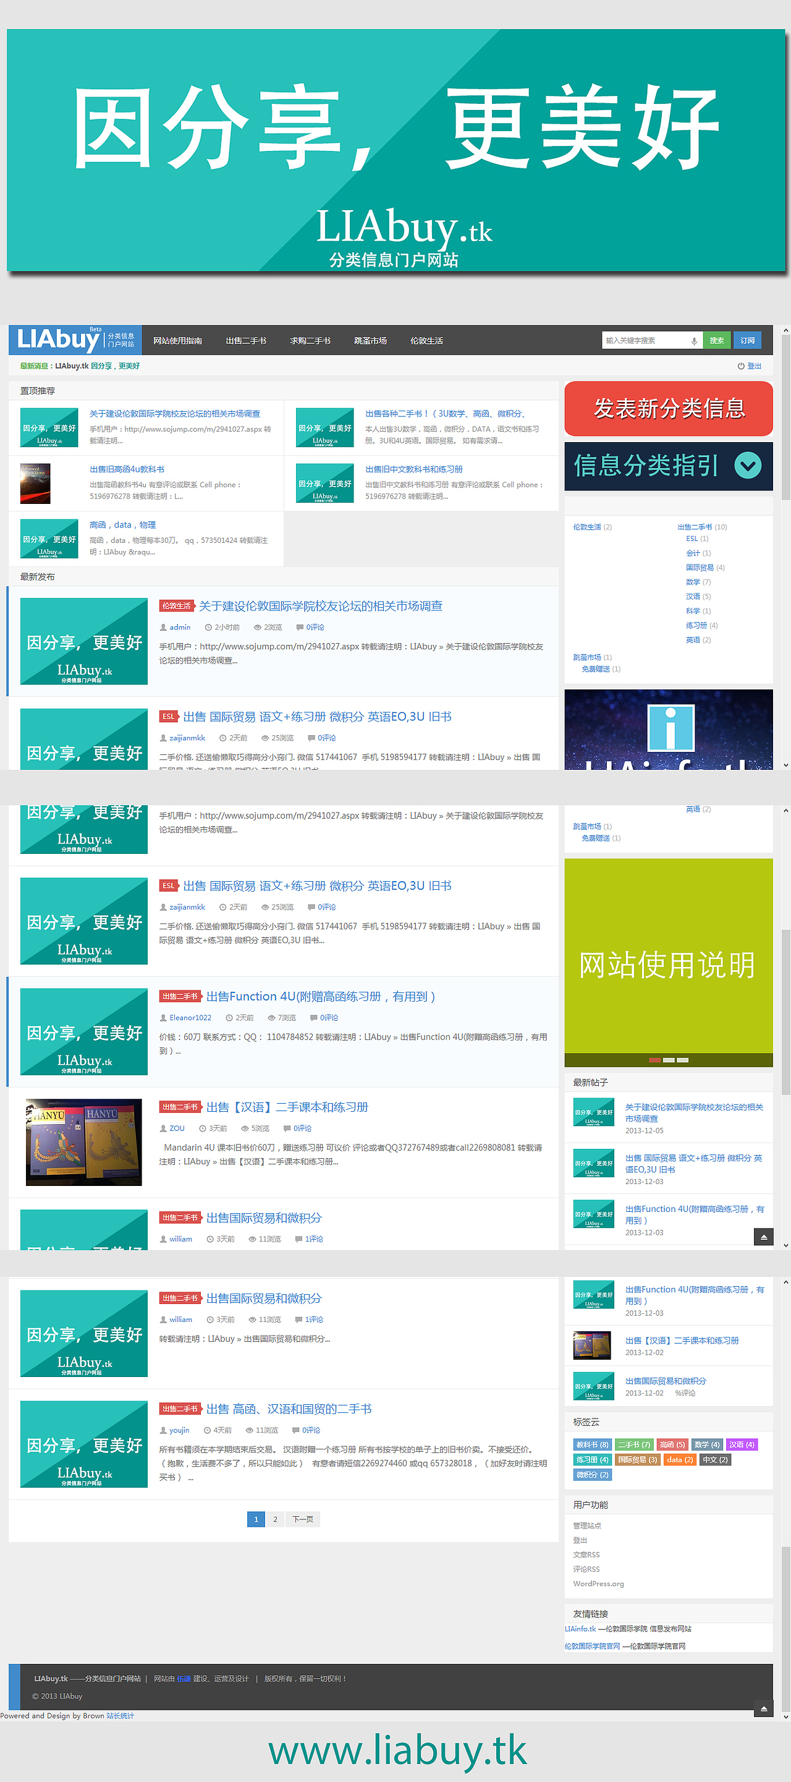Click the user icon next to ZOU
This screenshot has width=791, height=1782.
163,1128
